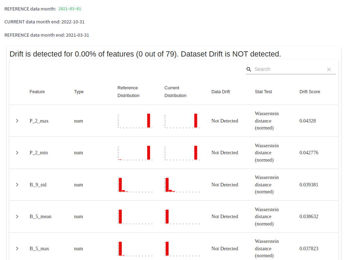Click drift score 0.038632
This screenshot has height=260, width=353.
click(309, 217)
